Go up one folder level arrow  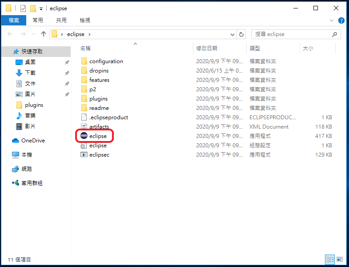point(44,34)
